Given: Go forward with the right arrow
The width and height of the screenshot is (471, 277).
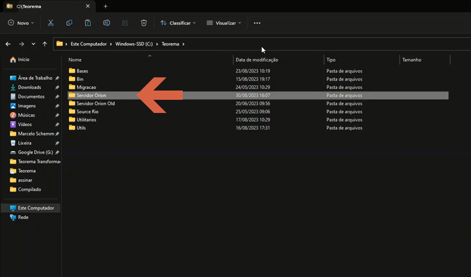Looking at the screenshot, I should (x=21, y=44).
